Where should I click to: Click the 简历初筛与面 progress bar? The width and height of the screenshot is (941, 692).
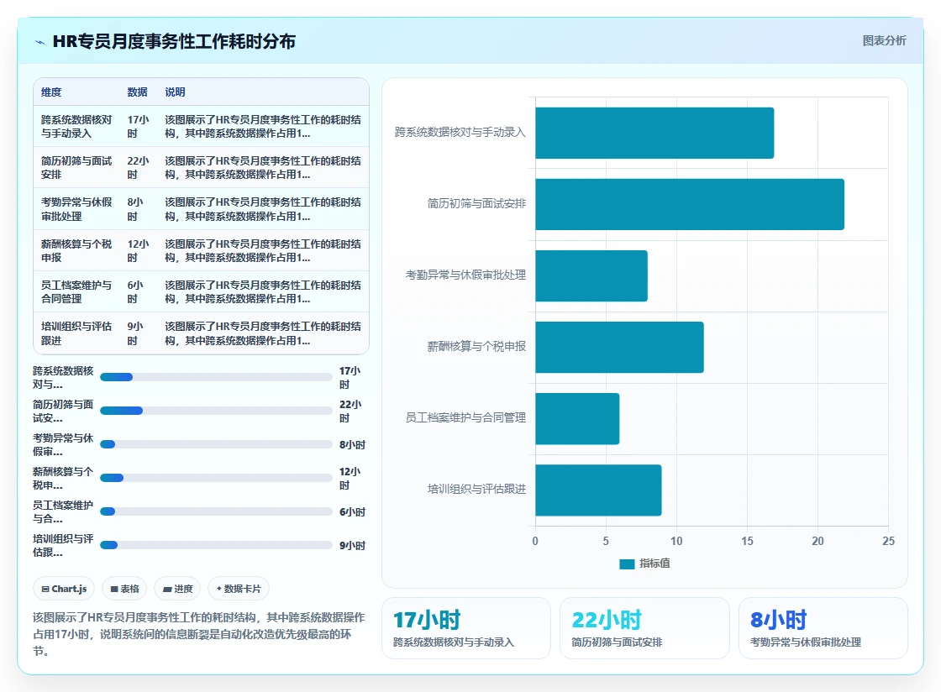tap(216, 411)
